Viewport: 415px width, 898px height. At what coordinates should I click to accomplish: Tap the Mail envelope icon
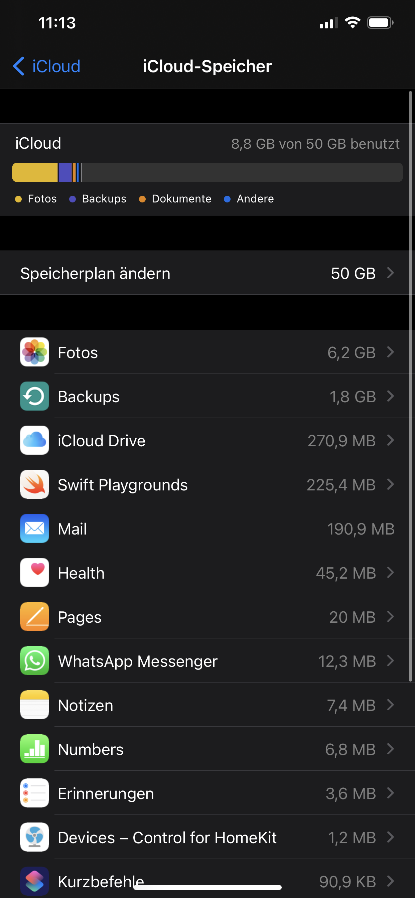pos(34,529)
